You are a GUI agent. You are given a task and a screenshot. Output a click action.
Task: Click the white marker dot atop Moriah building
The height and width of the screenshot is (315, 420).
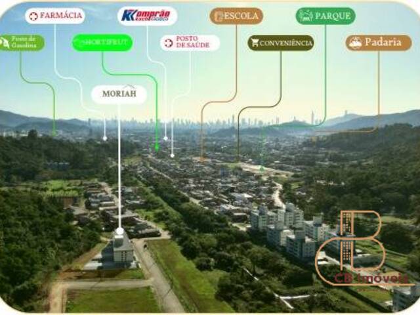click(x=119, y=231)
